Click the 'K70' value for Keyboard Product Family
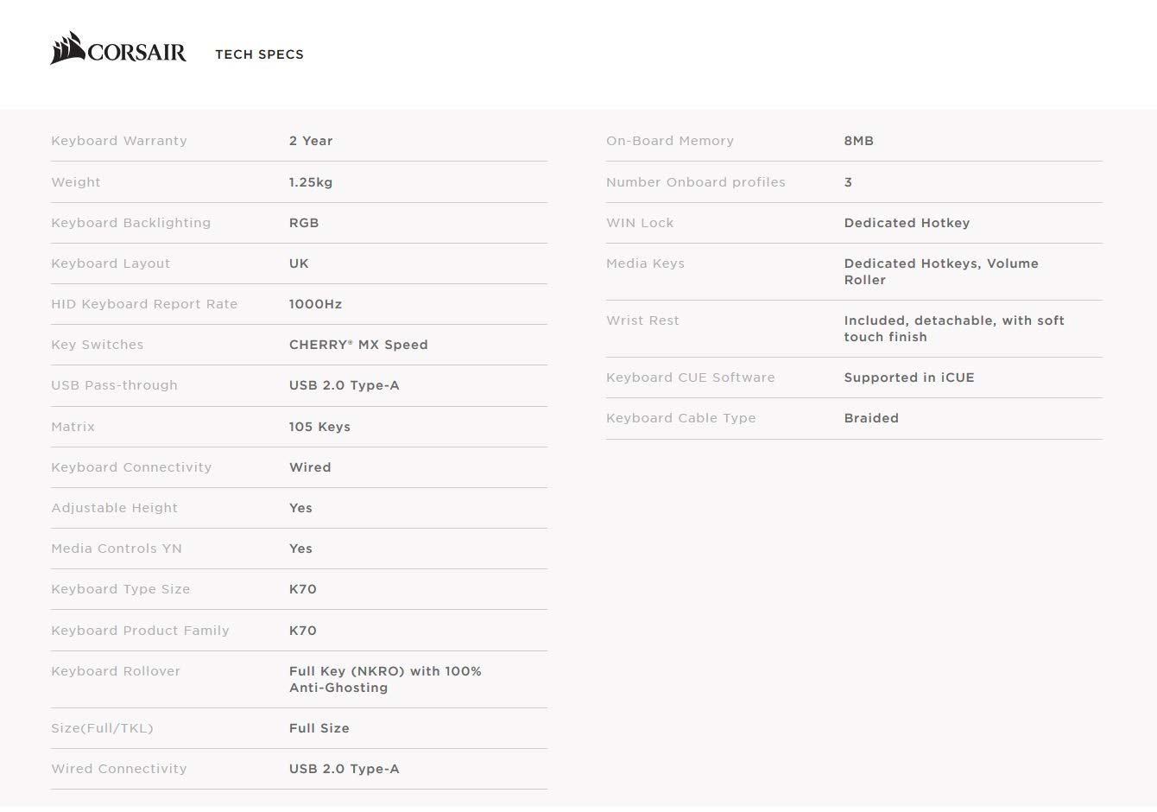 point(303,631)
